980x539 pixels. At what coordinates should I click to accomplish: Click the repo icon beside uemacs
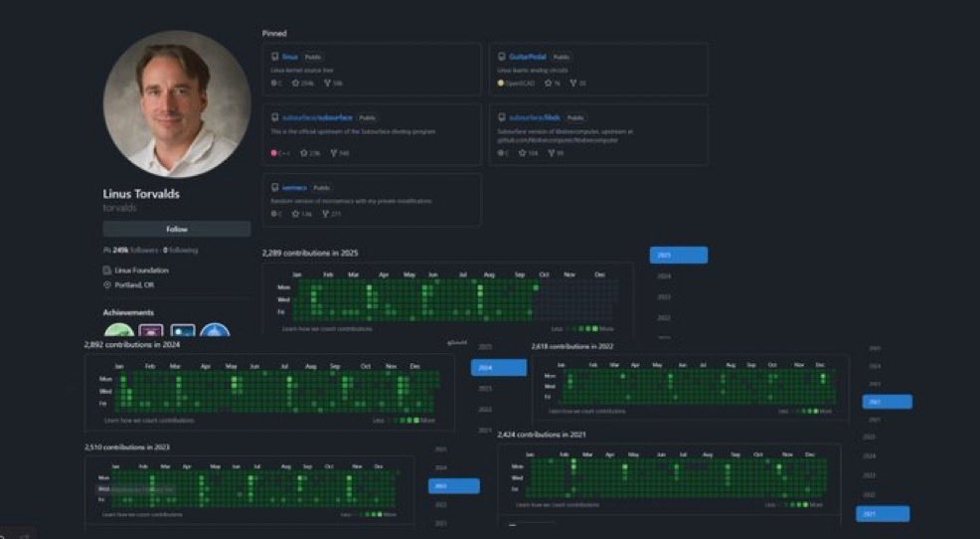coord(274,187)
